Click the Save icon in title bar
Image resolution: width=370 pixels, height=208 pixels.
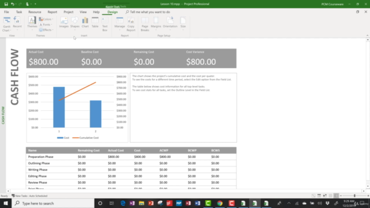tap(6, 4)
